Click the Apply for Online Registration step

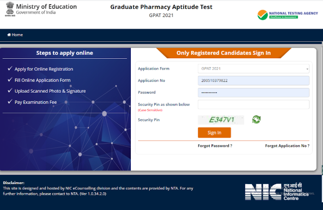coord(44,69)
